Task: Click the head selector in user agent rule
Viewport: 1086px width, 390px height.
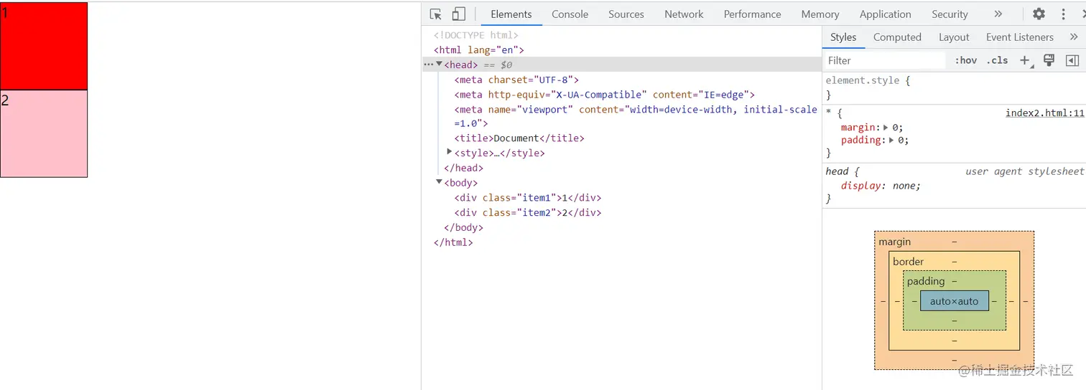Action: coord(837,171)
